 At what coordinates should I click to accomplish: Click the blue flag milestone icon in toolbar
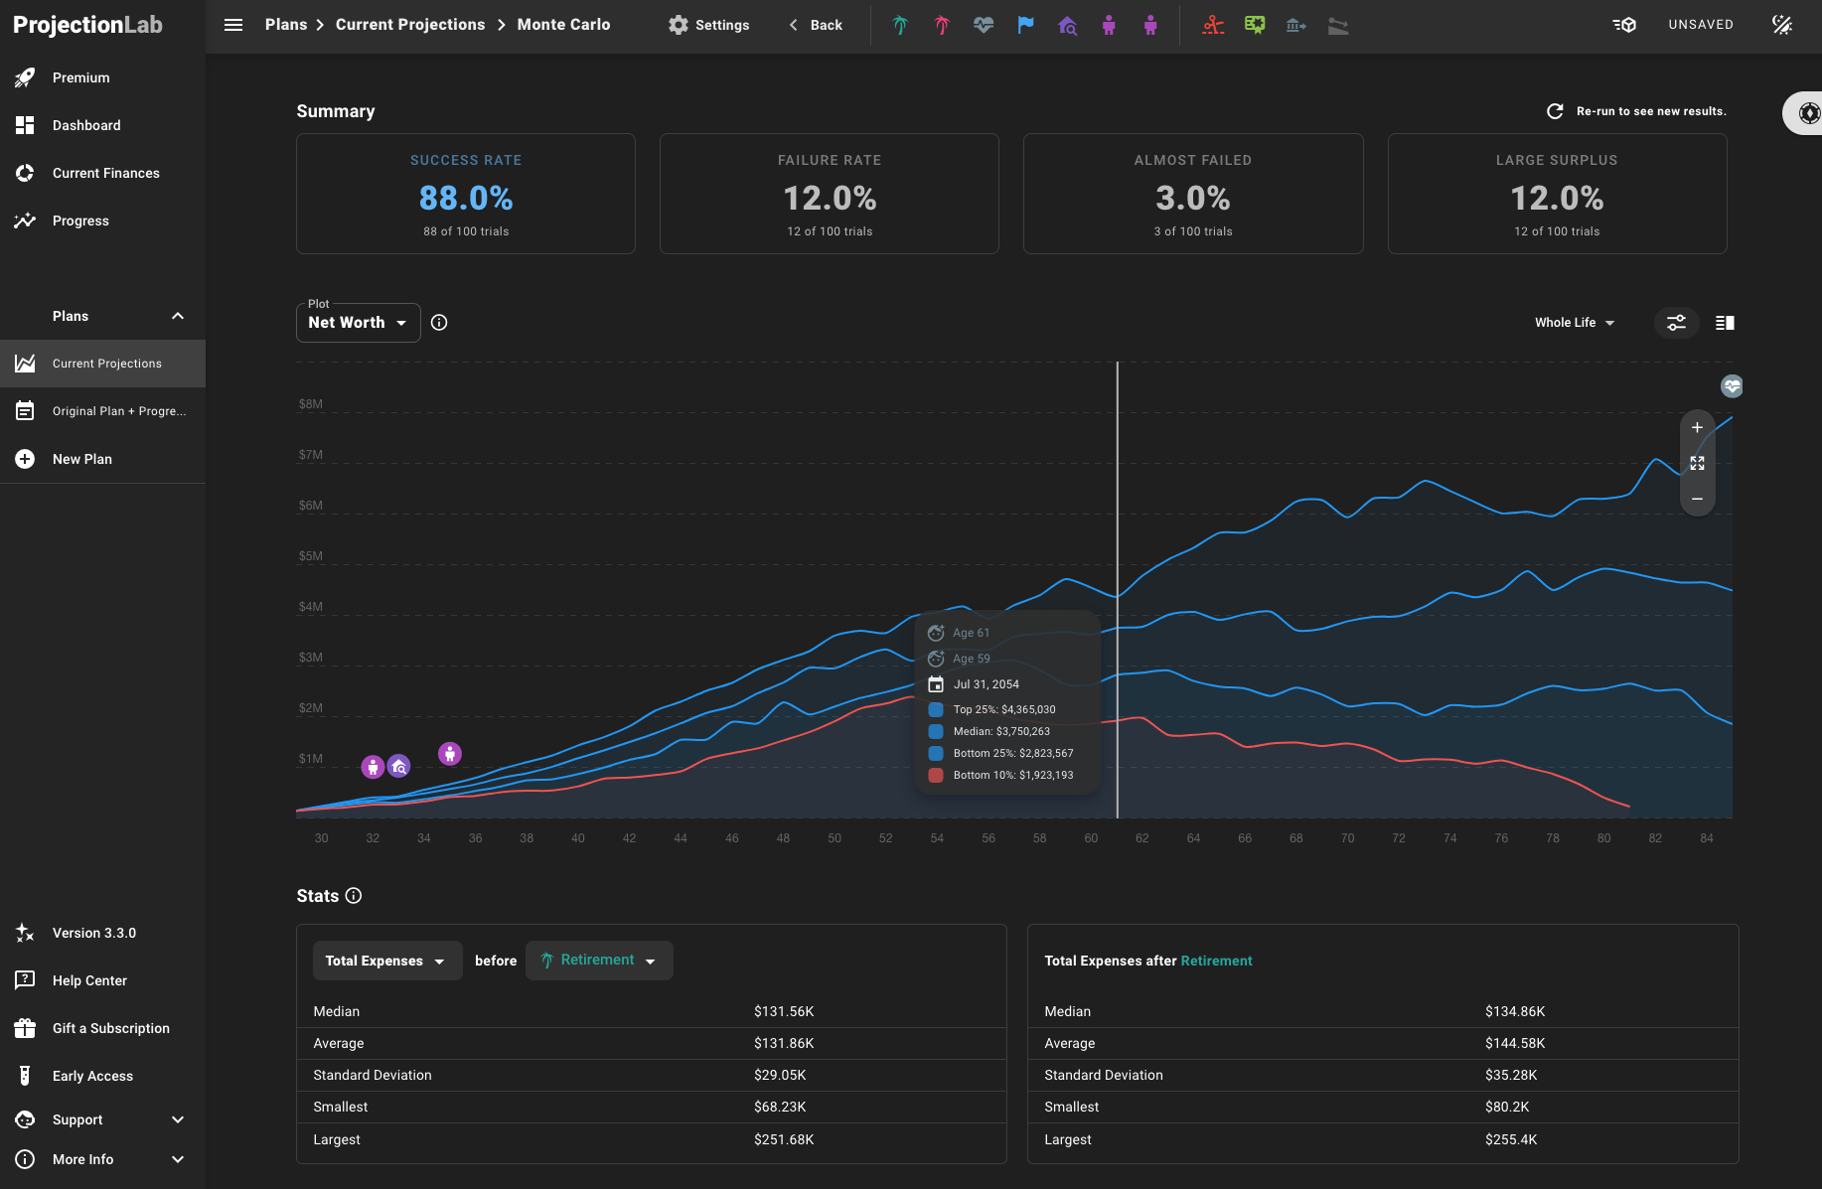pos(1025,25)
